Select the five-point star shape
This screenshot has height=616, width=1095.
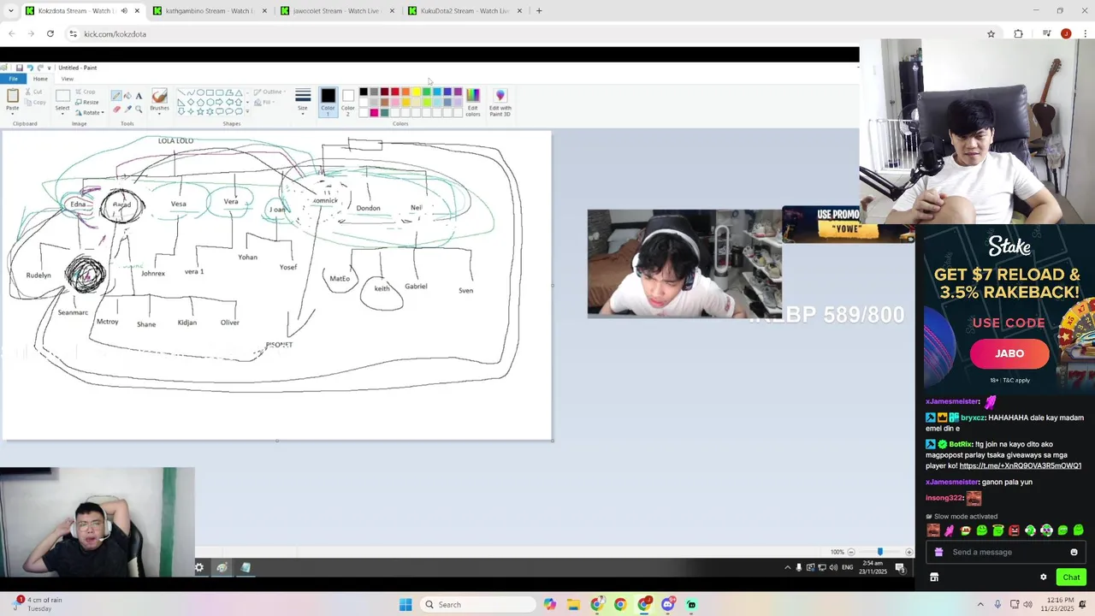click(200, 111)
